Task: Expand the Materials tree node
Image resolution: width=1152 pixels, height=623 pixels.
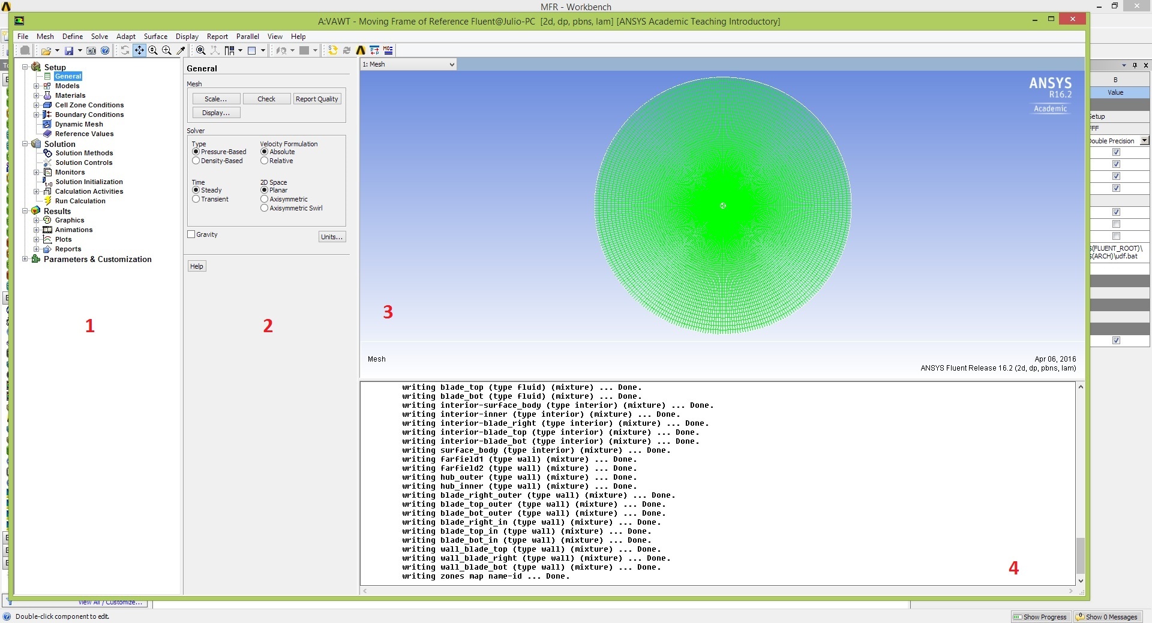Action: click(x=36, y=95)
